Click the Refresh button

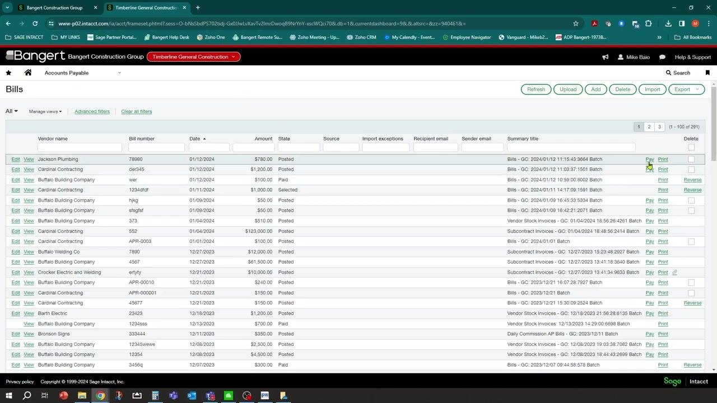[536, 90]
